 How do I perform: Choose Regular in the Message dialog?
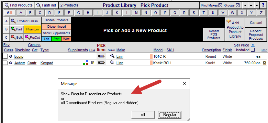tap(169, 115)
